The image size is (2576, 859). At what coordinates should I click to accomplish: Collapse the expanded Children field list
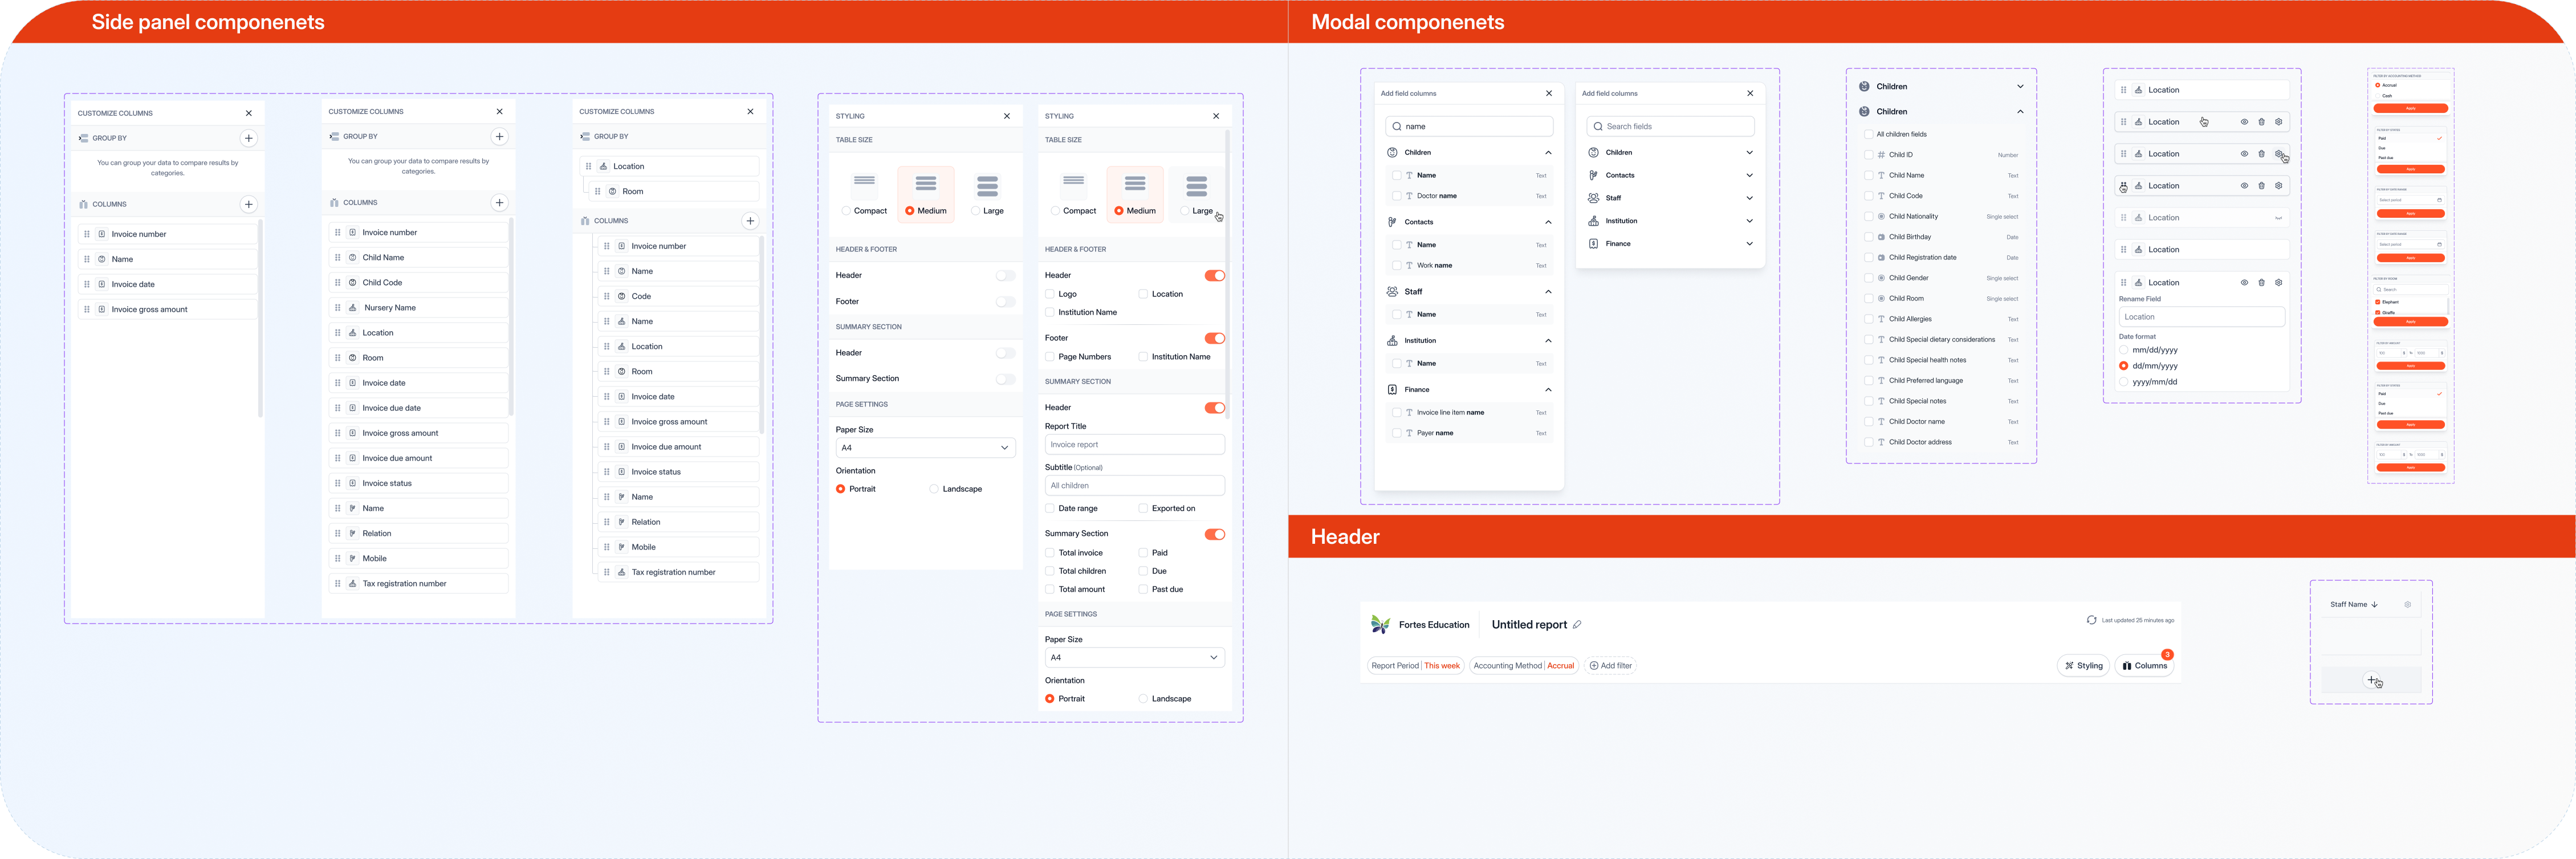(2020, 112)
